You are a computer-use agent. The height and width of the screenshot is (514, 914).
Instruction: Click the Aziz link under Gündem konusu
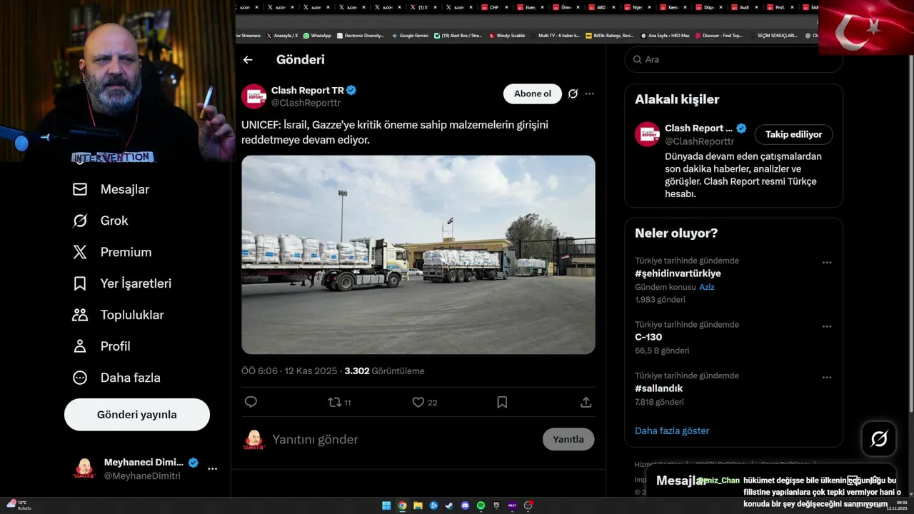point(707,287)
